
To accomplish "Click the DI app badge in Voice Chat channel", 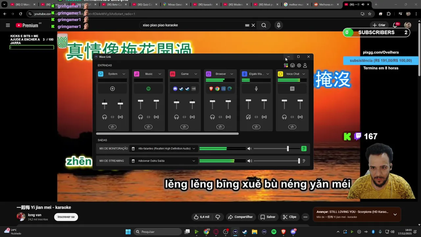I will click(x=292, y=89).
